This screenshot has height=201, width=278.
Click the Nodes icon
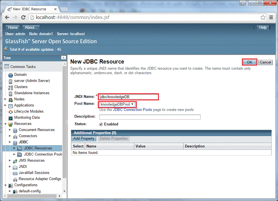(11, 99)
